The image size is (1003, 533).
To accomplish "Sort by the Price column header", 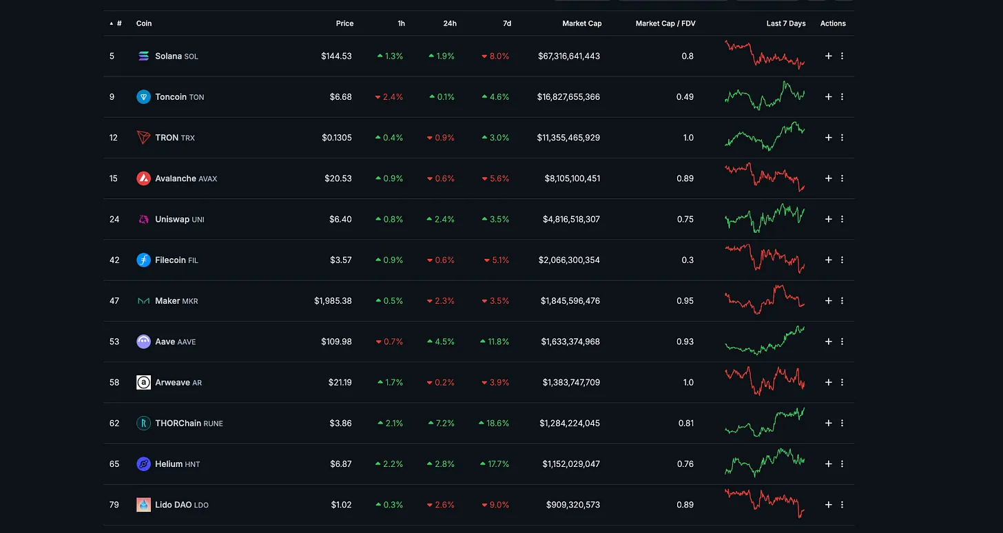I will (x=344, y=23).
